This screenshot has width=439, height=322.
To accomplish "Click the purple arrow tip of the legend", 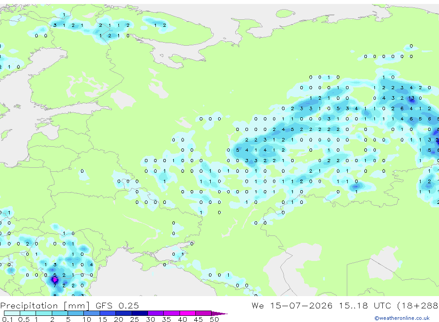I will (219, 313).
